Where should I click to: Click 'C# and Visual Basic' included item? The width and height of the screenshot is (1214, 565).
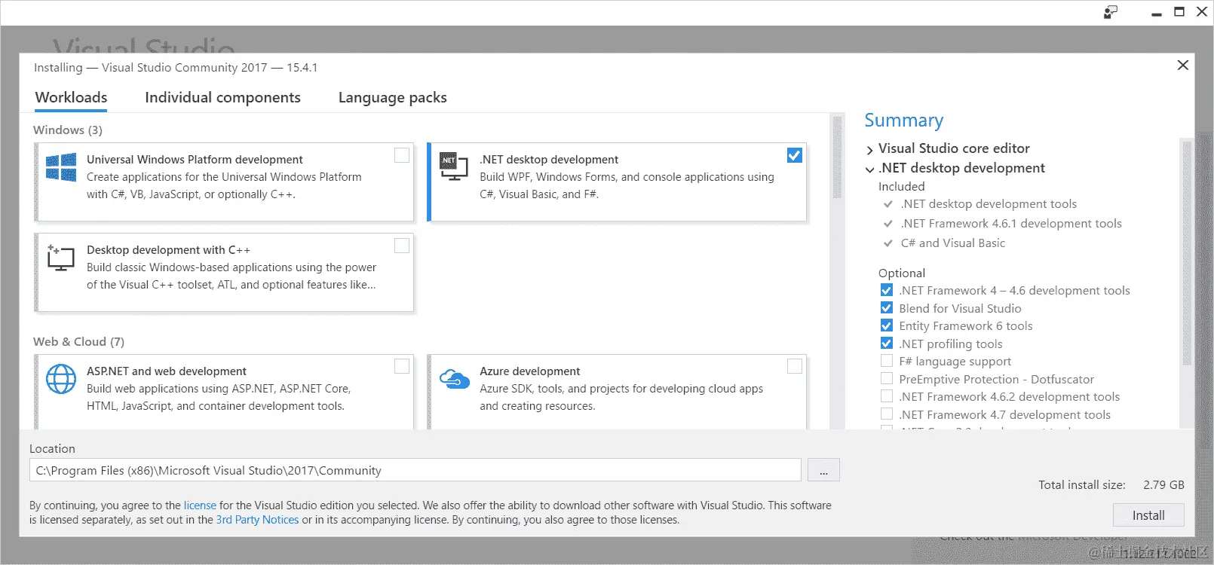[953, 243]
